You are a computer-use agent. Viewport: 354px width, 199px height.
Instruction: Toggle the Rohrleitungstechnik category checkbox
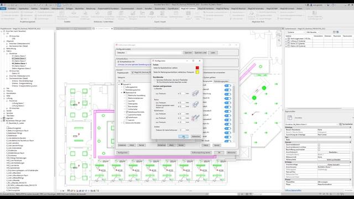coord(124,90)
